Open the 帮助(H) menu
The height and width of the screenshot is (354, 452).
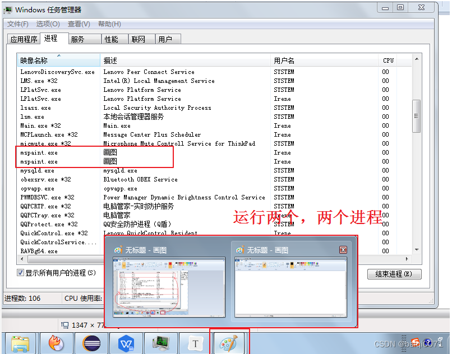109,24
